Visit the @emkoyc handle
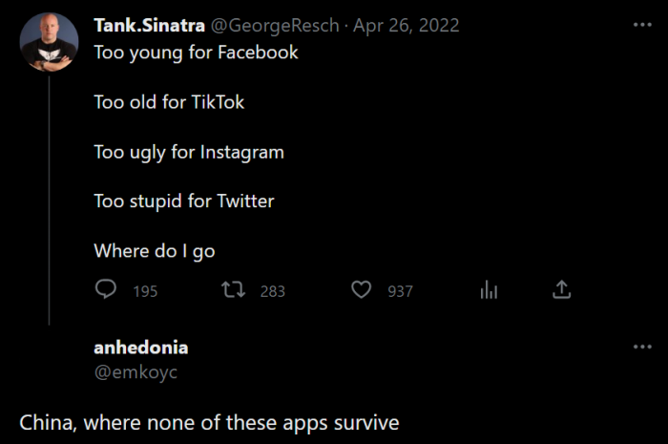The height and width of the screenshot is (444, 668). coord(136,372)
